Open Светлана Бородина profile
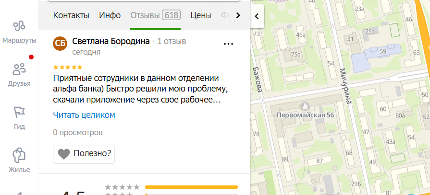Image resolution: width=430 pixels, height=195 pixels. (x=111, y=41)
